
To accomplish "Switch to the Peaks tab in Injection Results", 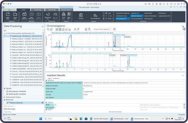I will pyautogui.click(x=49, y=79).
